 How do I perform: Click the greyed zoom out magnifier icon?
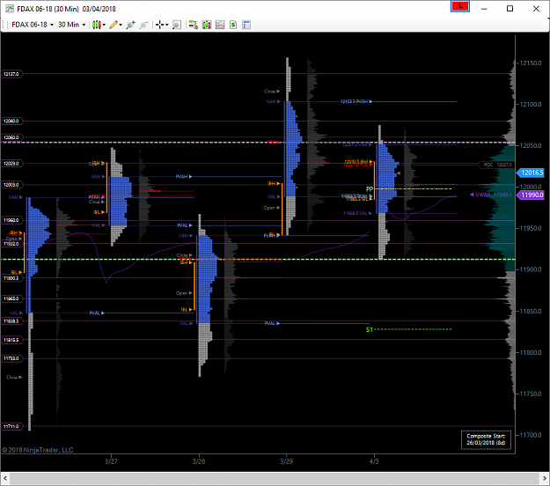[x=143, y=25]
